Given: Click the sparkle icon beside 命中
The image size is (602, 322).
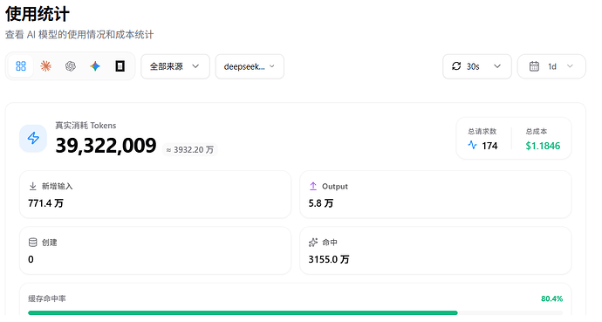Looking at the screenshot, I should click(x=313, y=243).
